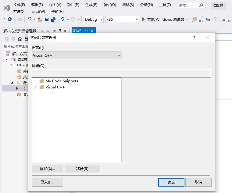Open the 扩展(X) menu

(x=20, y=11)
